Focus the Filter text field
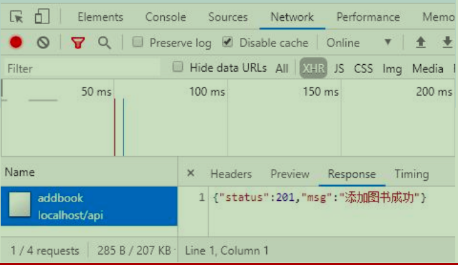The height and width of the screenshot is (265, 458). pos(82,68)
